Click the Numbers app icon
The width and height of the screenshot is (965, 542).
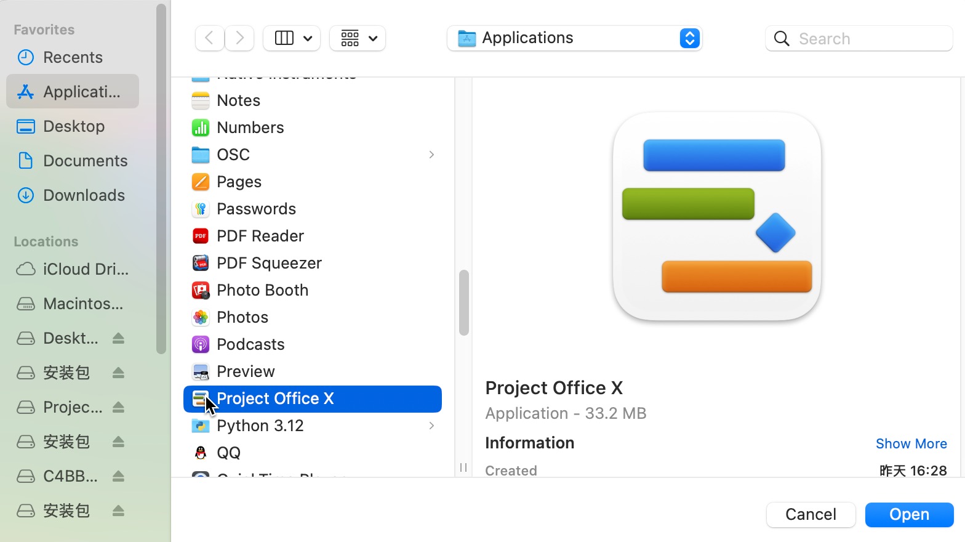point(201,127)
